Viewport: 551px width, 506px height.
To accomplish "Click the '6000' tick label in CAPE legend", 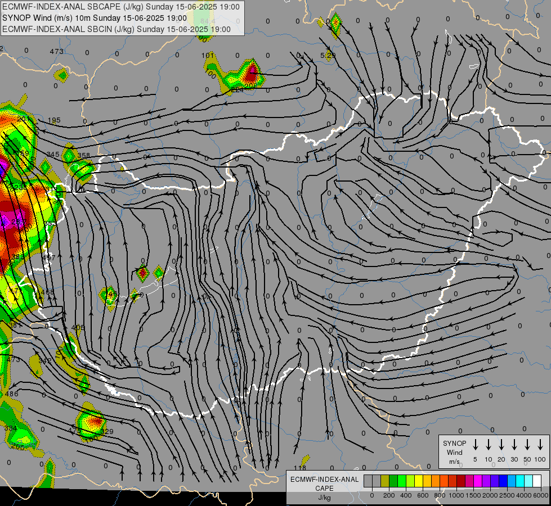I will pyautogui.click(x=541, y=495).
